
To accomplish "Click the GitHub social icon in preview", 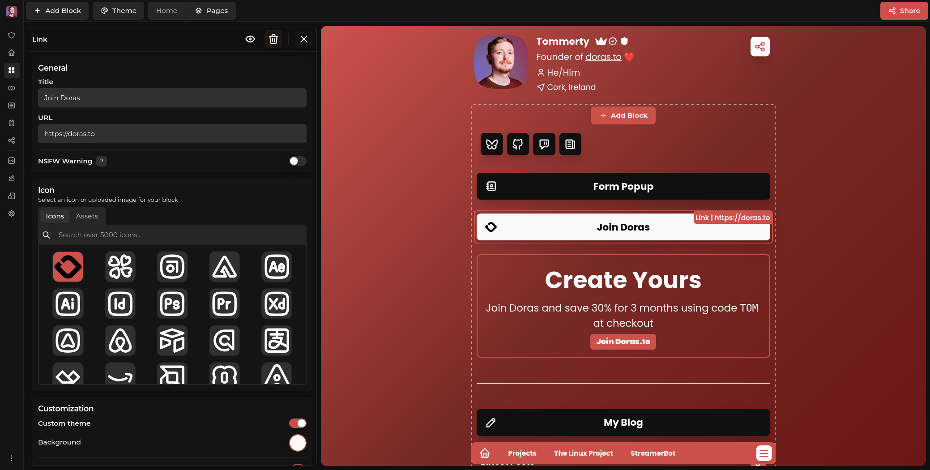I will click(x=518, y=144).
